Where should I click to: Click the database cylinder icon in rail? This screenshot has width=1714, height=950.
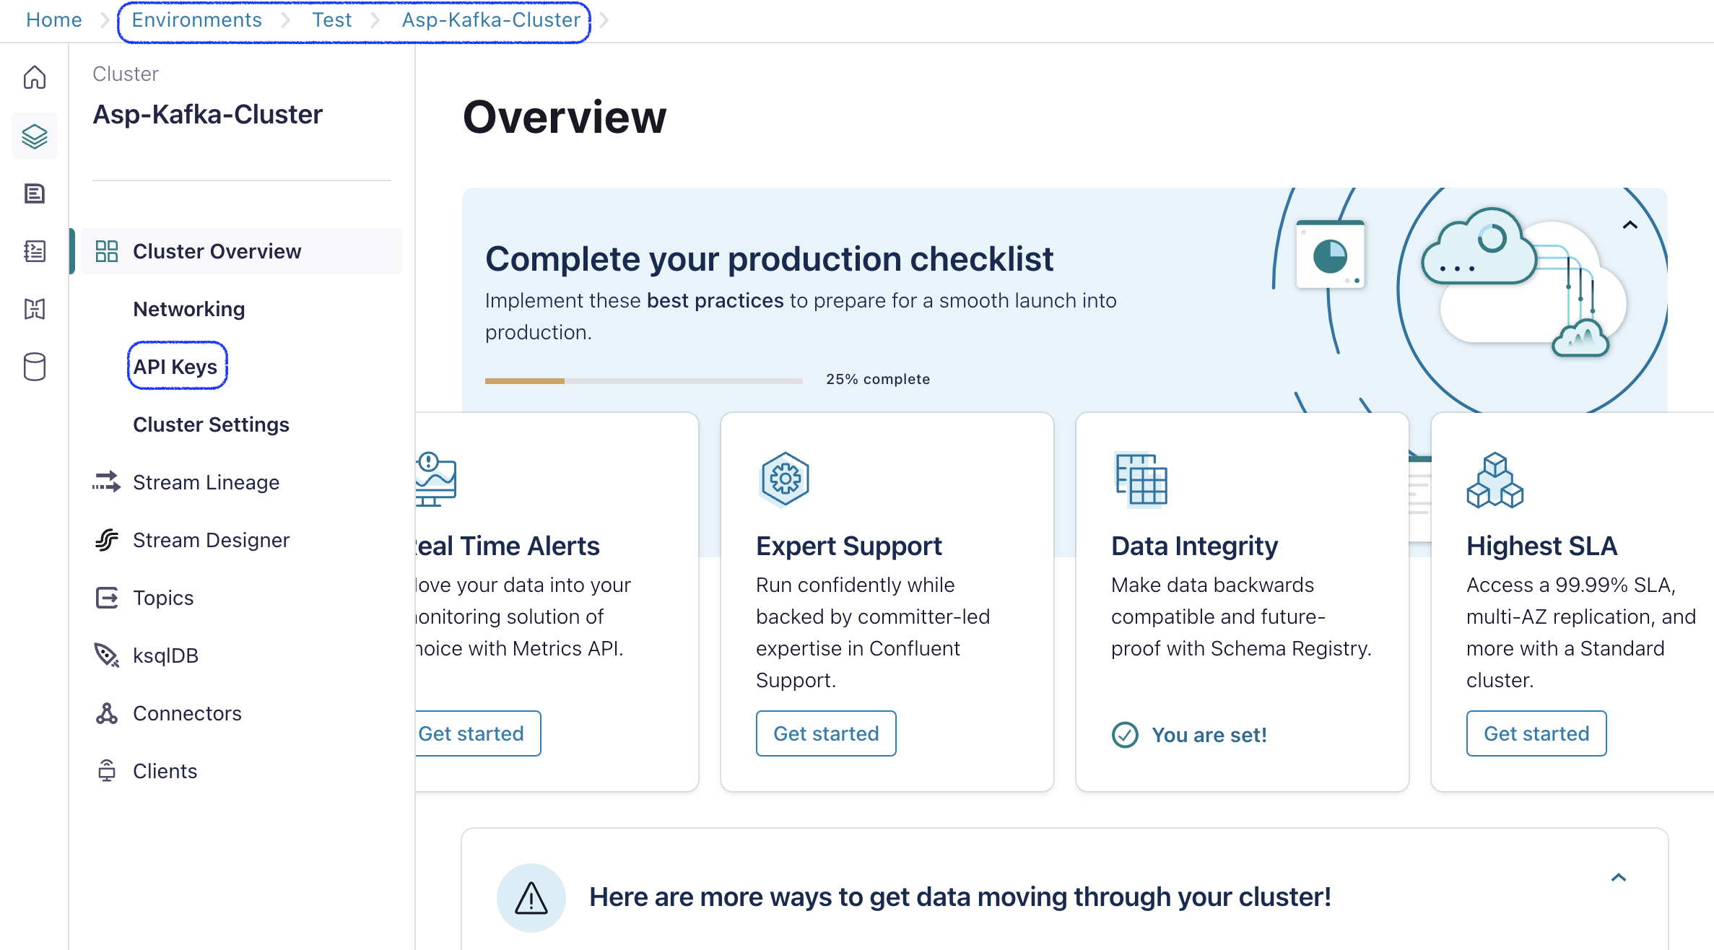(35, 367)
